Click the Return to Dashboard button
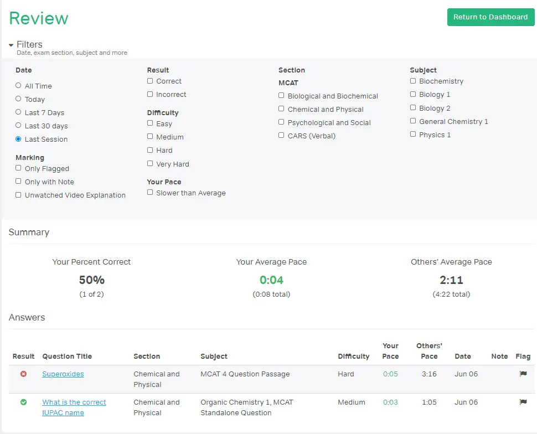The width and height of the screenshot is (537, 434). [490, 17]
